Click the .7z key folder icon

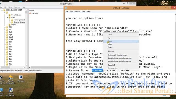7,44
